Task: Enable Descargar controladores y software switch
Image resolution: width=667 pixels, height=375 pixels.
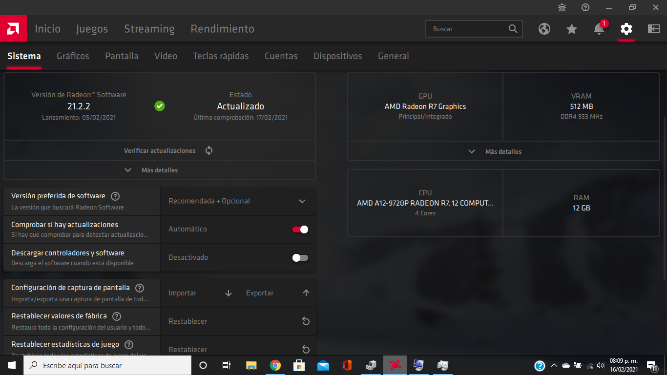Action: click(x=300, y=258)
